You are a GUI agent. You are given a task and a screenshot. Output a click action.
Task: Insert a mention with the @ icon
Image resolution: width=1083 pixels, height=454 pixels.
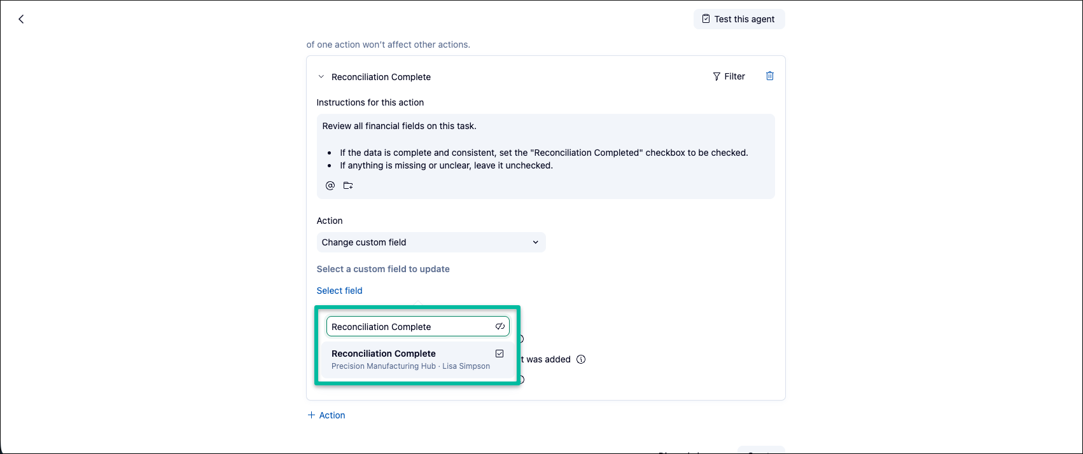point(330,186)
